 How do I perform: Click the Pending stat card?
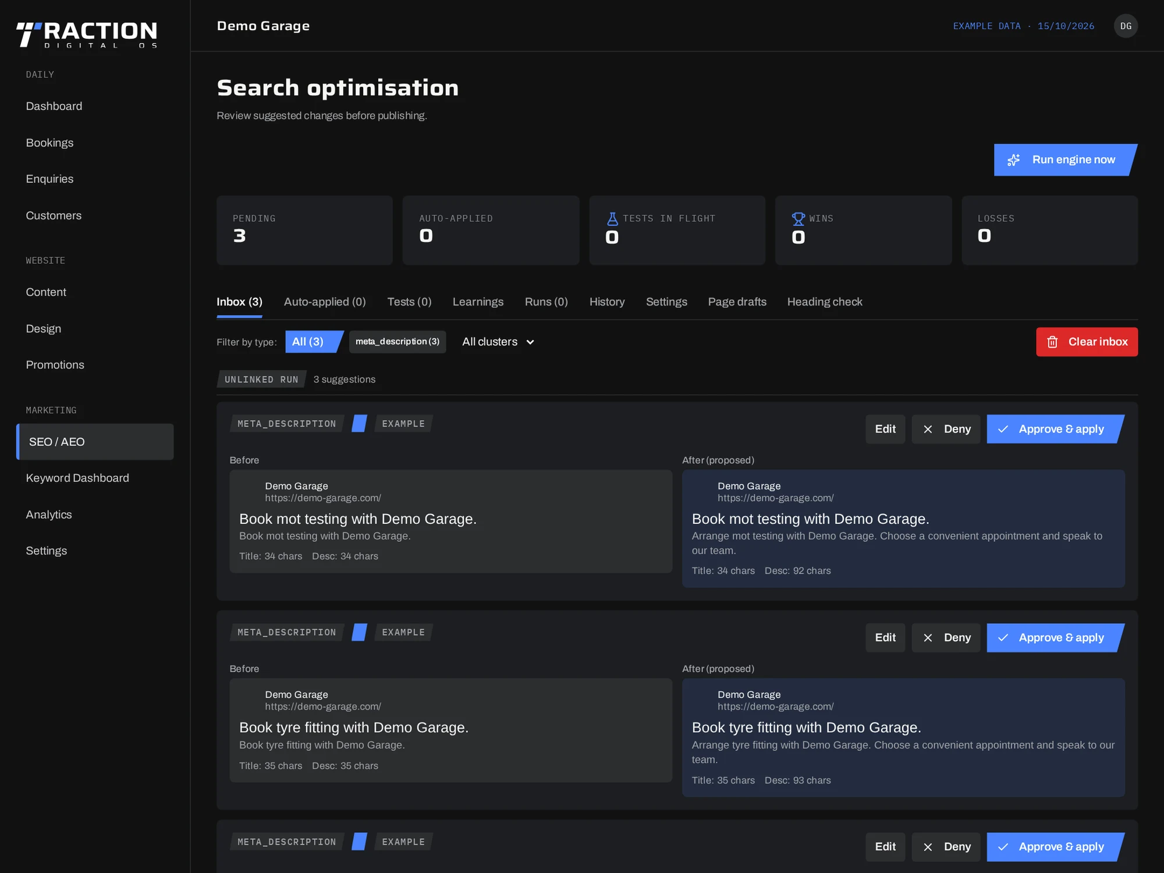click(304, 230)
